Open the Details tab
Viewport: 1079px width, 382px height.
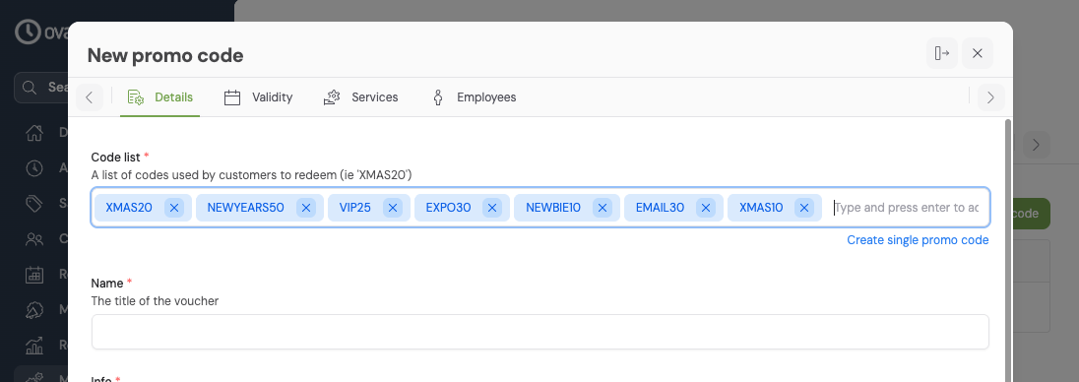(x=159, y=97)
